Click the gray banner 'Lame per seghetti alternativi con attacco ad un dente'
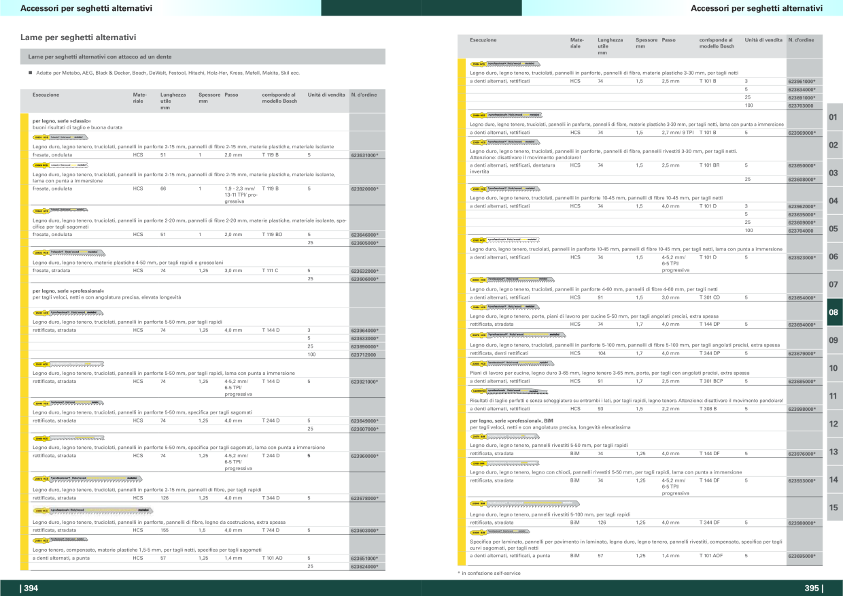This screenshot has width=843, height=596. [203, 56]
